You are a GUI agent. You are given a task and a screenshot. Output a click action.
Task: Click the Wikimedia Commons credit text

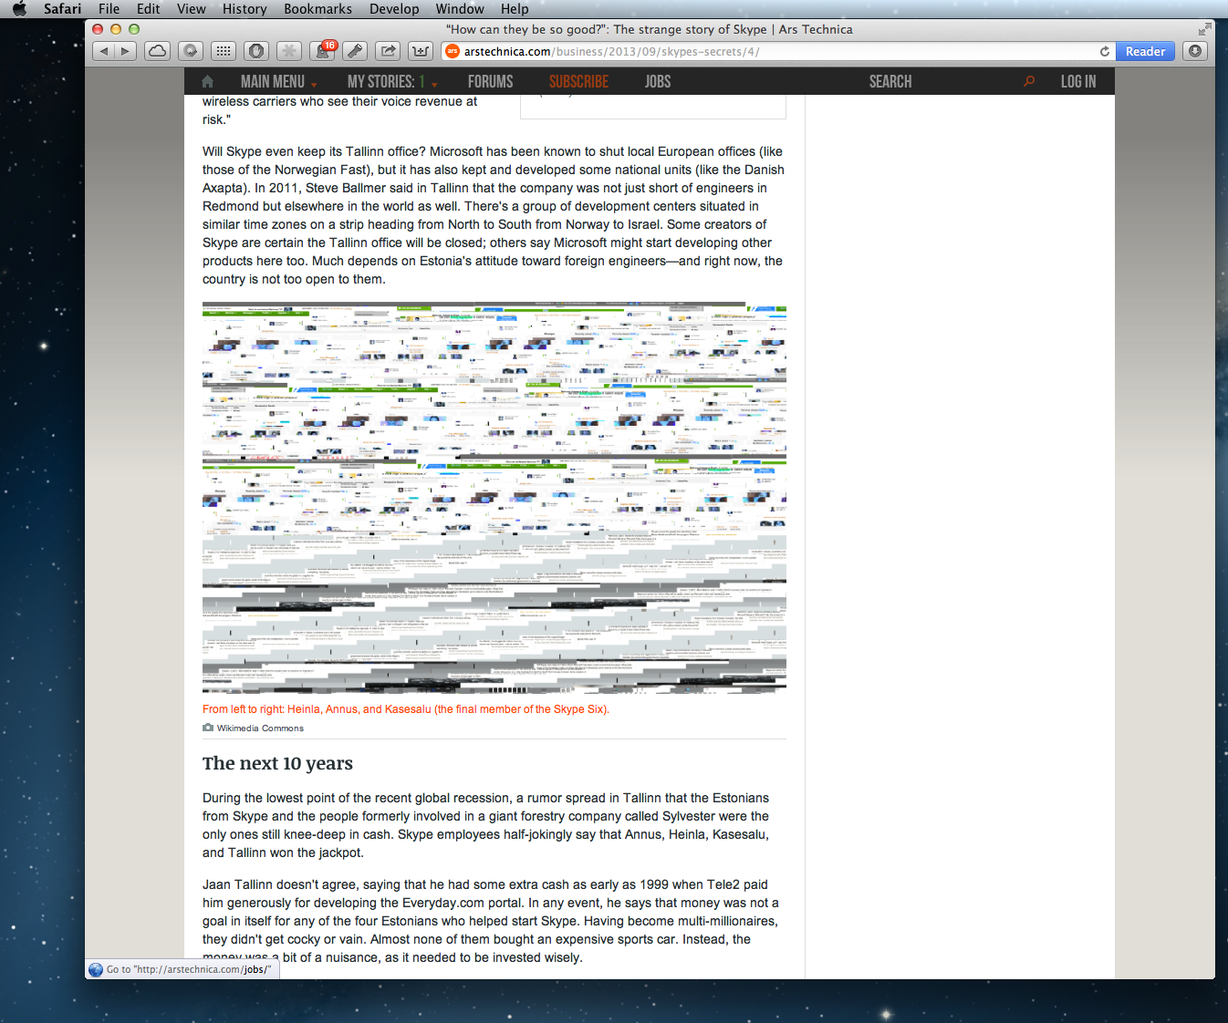(260, 728)
